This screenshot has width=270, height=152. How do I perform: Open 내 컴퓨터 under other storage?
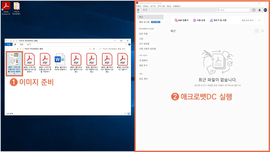(x=143, y=61)
